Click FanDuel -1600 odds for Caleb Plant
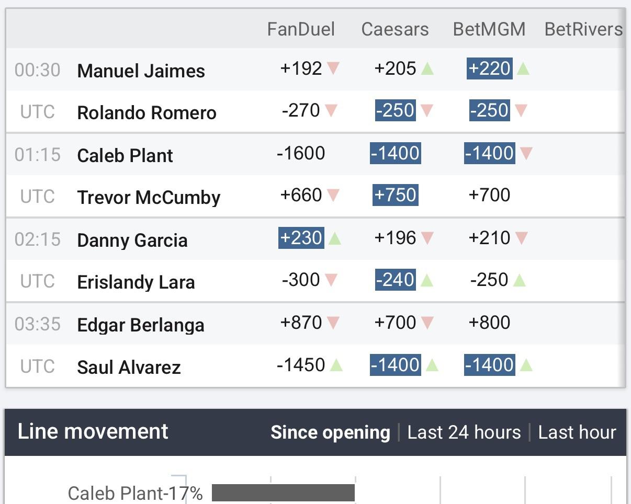Viewport: 631px width, 504px height. coord(301,153)
